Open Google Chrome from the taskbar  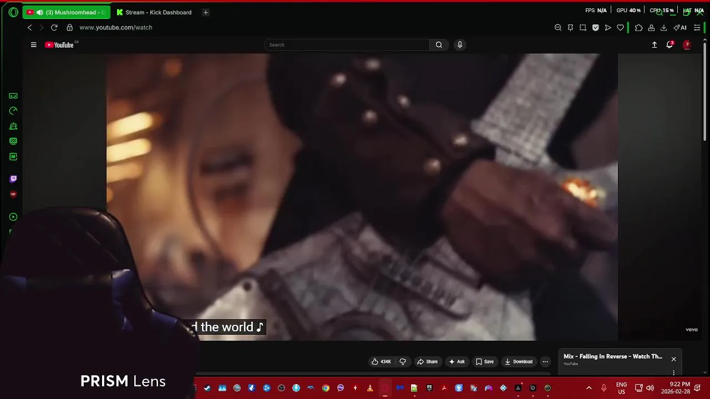[326, 388]
